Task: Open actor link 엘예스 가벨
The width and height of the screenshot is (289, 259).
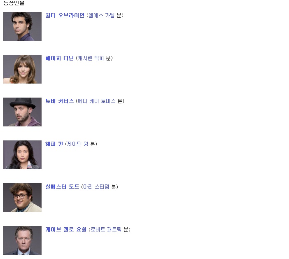Action: click(102, 16)
